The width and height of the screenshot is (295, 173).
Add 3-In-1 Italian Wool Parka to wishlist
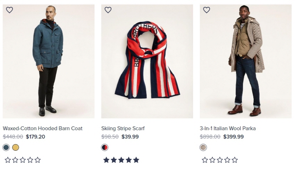206,10
